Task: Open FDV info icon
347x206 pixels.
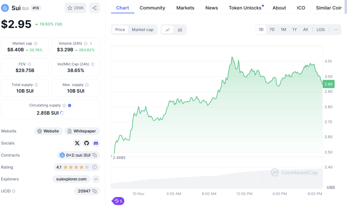Action: [29, 64]
